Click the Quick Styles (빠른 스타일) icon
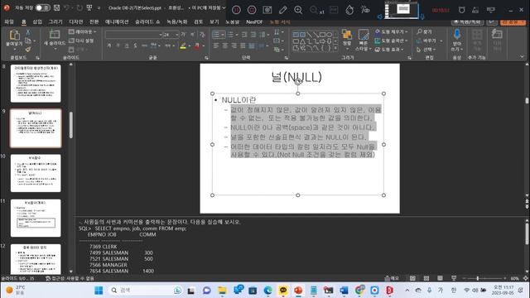The height and width of the screenshot is (298, 530). click(364, 35)
